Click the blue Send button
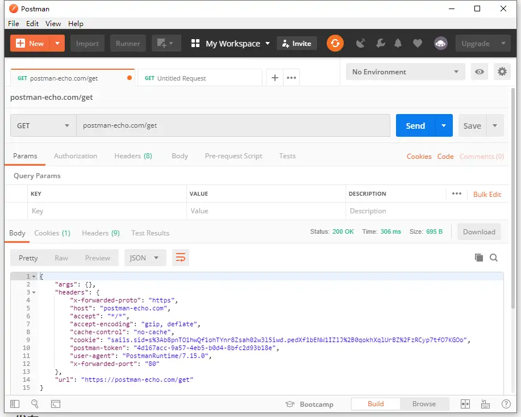The width and height of the screenshot is (521, 417). (x=415, y=125)
